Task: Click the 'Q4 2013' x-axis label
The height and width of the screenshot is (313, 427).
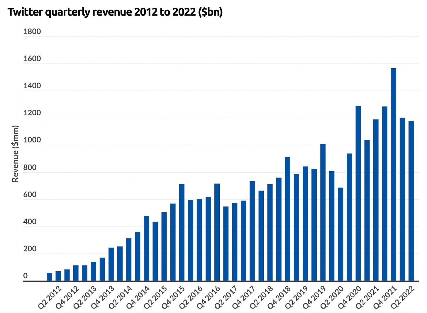Action: [x=103, y=297]
